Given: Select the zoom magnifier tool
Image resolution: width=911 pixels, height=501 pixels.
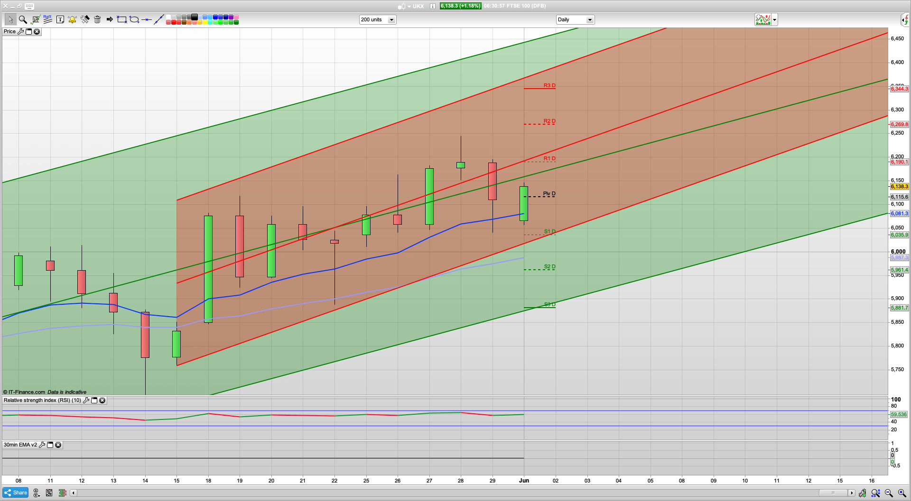Looking at the screenshot, I should (x=22, y=19).
